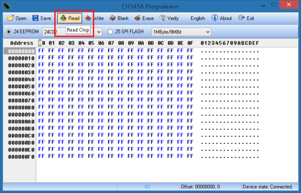Select address row 000000F0
The height and width of the screenshot is (193, 301).
tap(21, 157)
